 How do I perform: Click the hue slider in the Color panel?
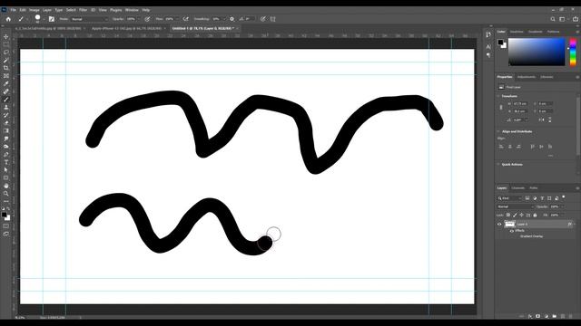click(x=573, y=52)
